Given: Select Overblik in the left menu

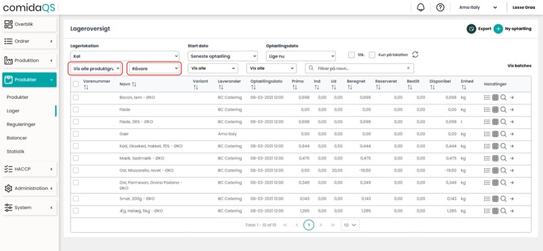Looking at the screenshot, I should coord(29,24).
